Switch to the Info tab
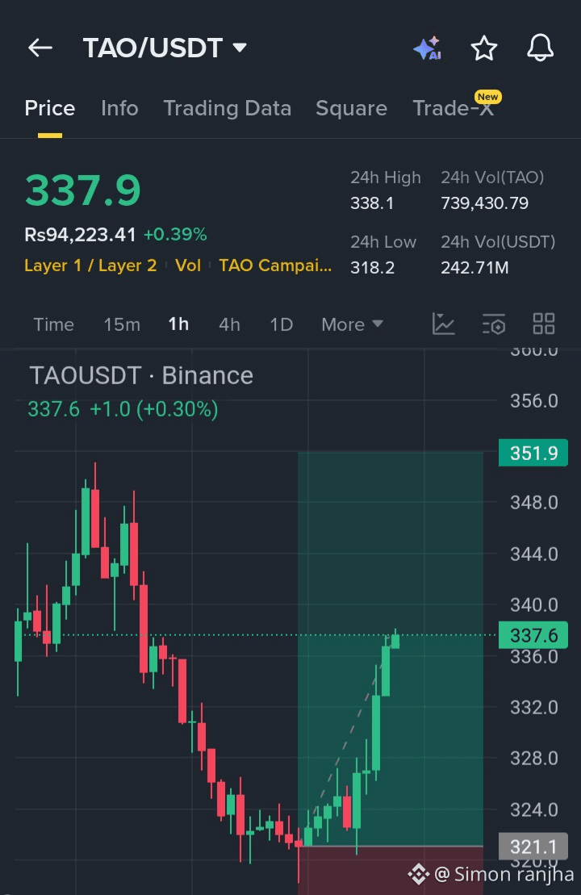Image resolution: width=581 pixels, height=895 pixels. [119, 108]
